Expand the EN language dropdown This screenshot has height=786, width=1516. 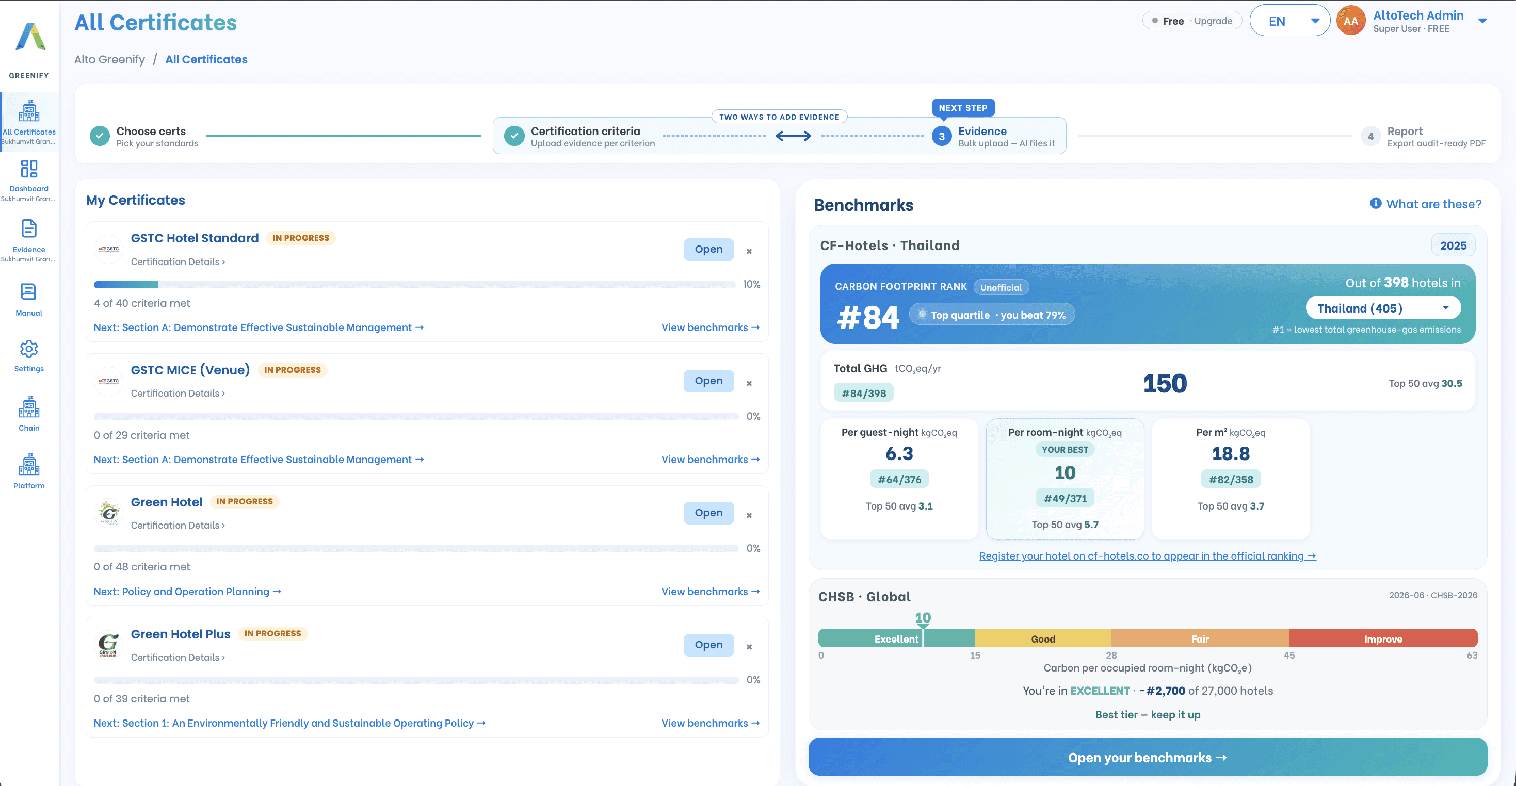pyautogui.click(x=1289, y=21)
